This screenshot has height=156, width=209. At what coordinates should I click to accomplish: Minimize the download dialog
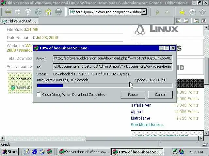[x=161, y=48]
